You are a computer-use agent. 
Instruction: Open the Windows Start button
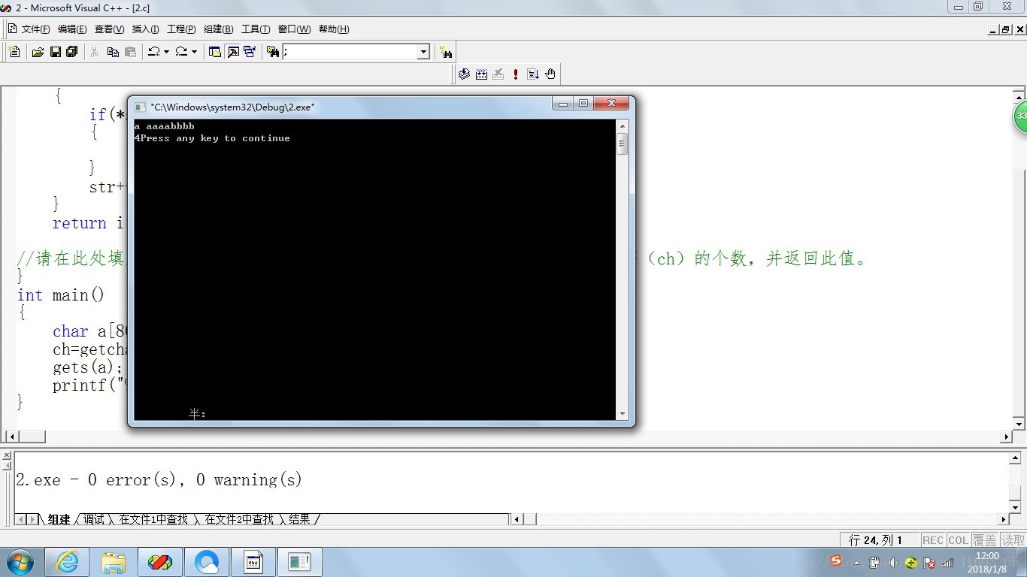pyautogui.click(x=20, y=561)
